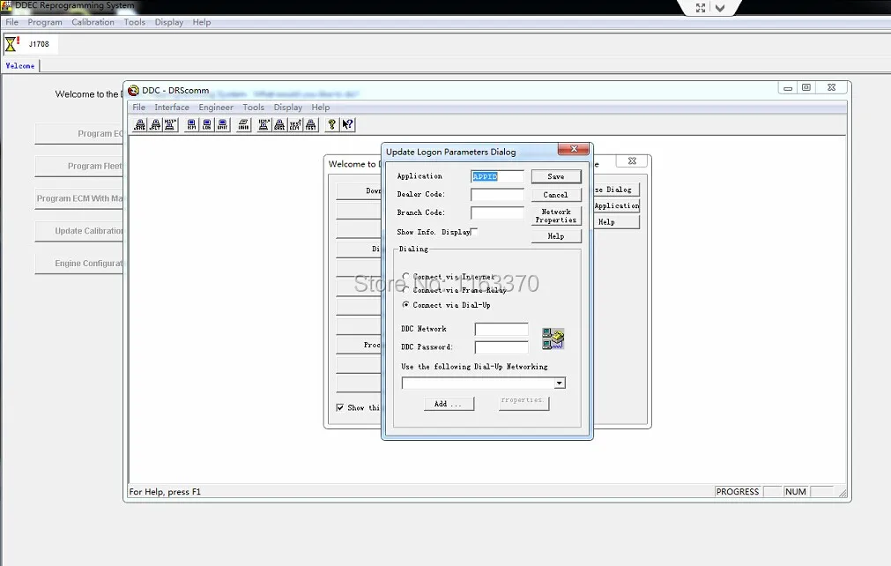The image size is (891, 566).
Task: Click the Engine Configurat... button
Action: [79, 263]
